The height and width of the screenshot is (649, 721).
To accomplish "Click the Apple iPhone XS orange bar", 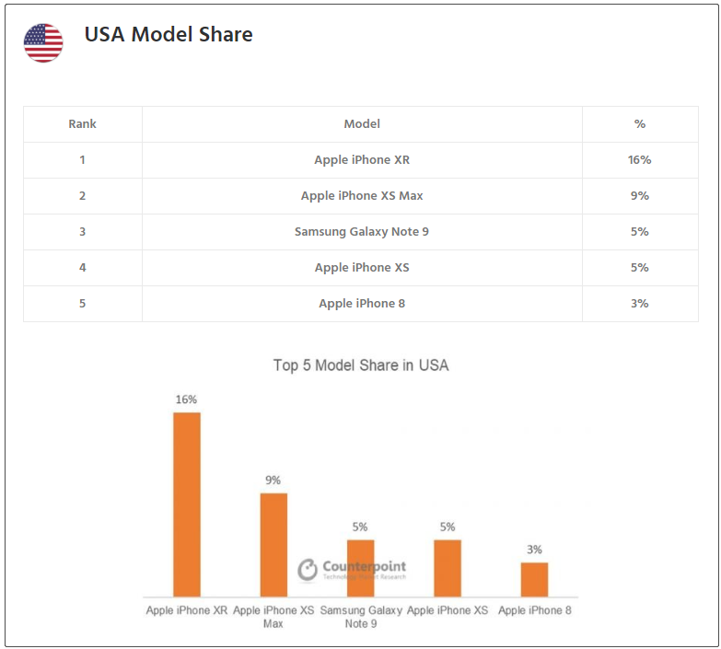I will tap(448, 568).
